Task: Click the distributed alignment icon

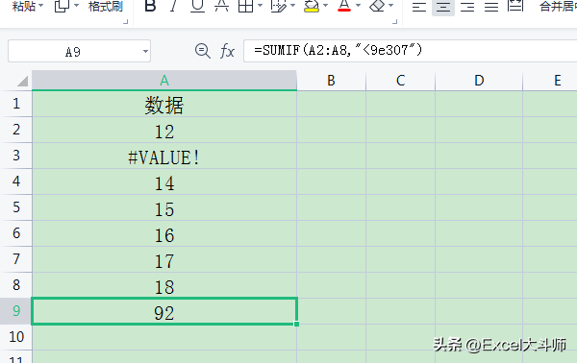Action: 515,6
